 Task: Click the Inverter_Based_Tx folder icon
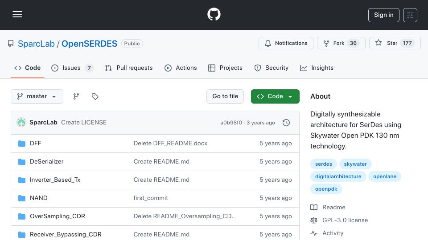22,180
